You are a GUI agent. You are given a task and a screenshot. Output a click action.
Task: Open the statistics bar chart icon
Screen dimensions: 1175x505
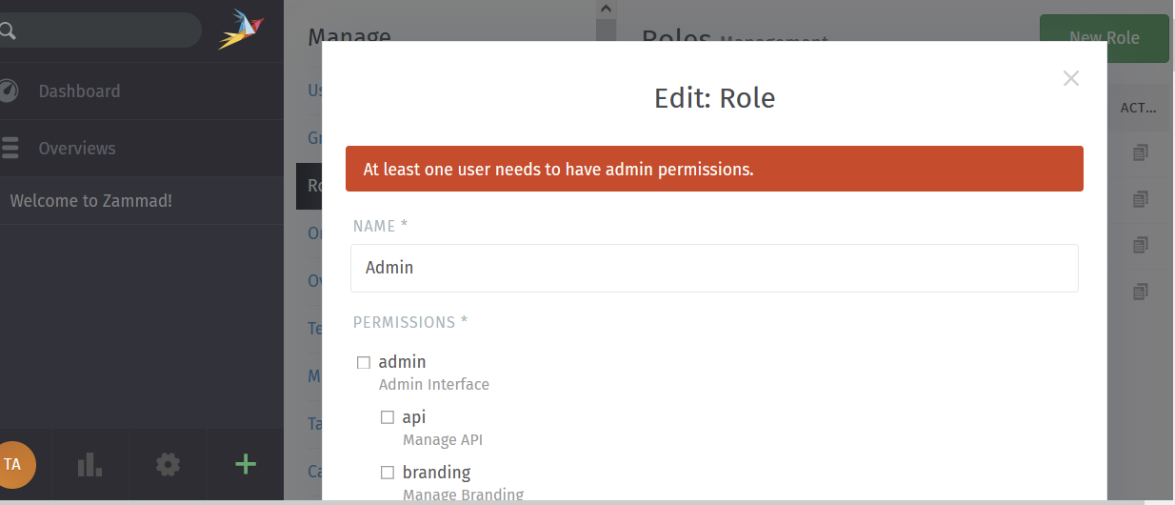pos(90,464)
